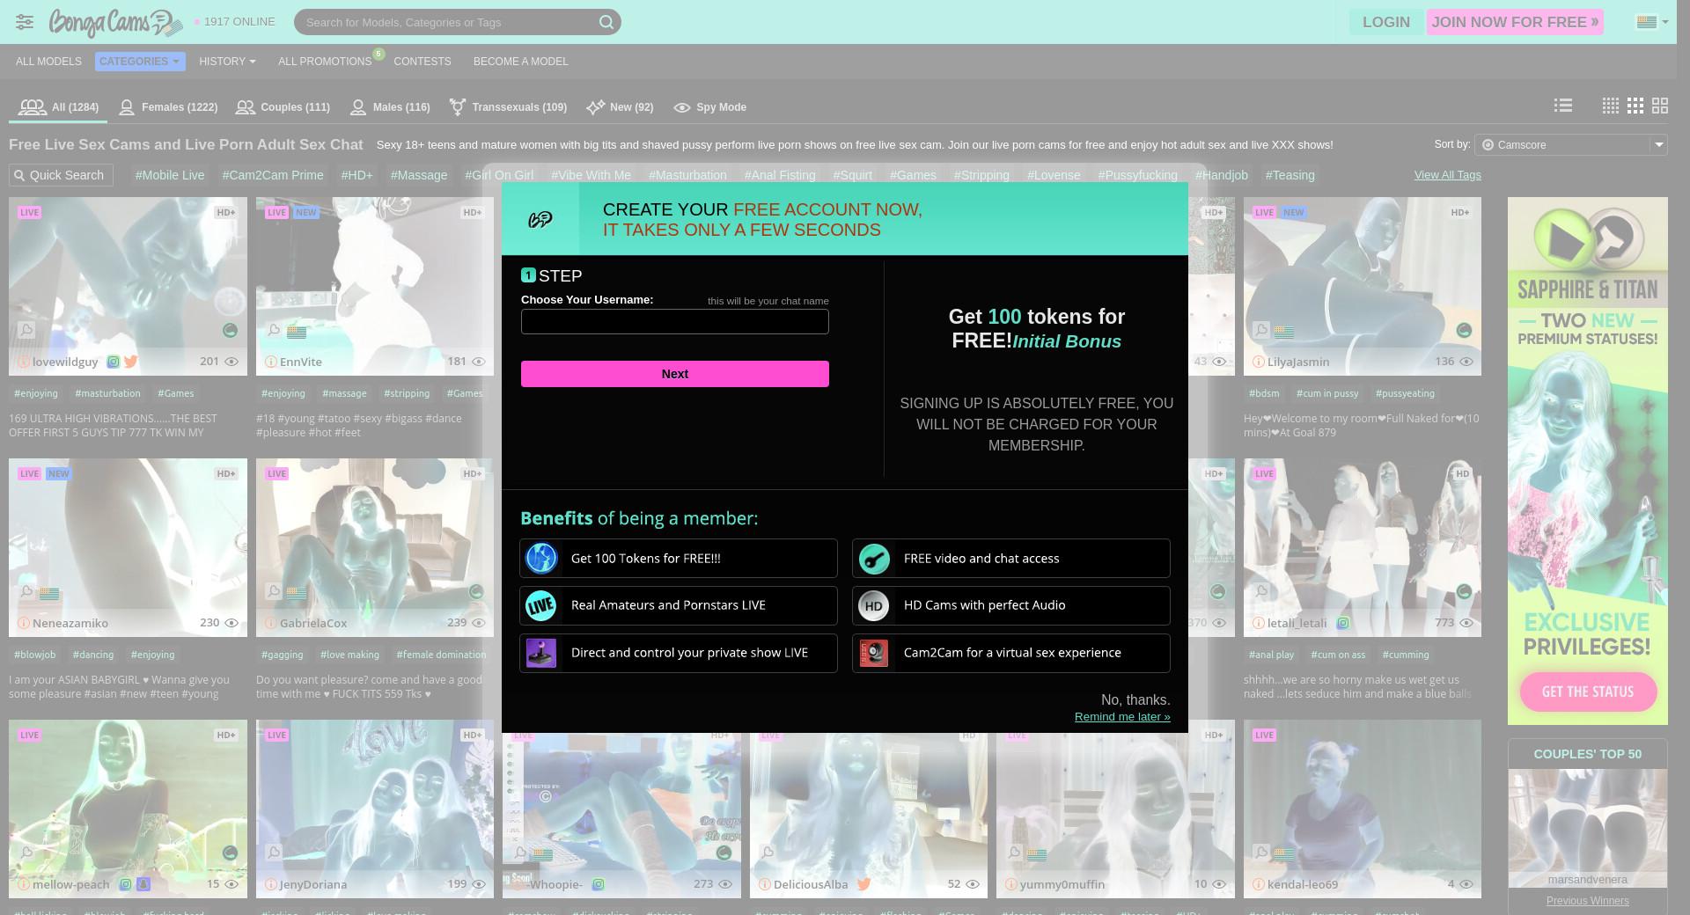1690x915 pixels.
Task: Click the Get 100 Tokens for FREE benefit icon
Action: (x=541, y=559)
